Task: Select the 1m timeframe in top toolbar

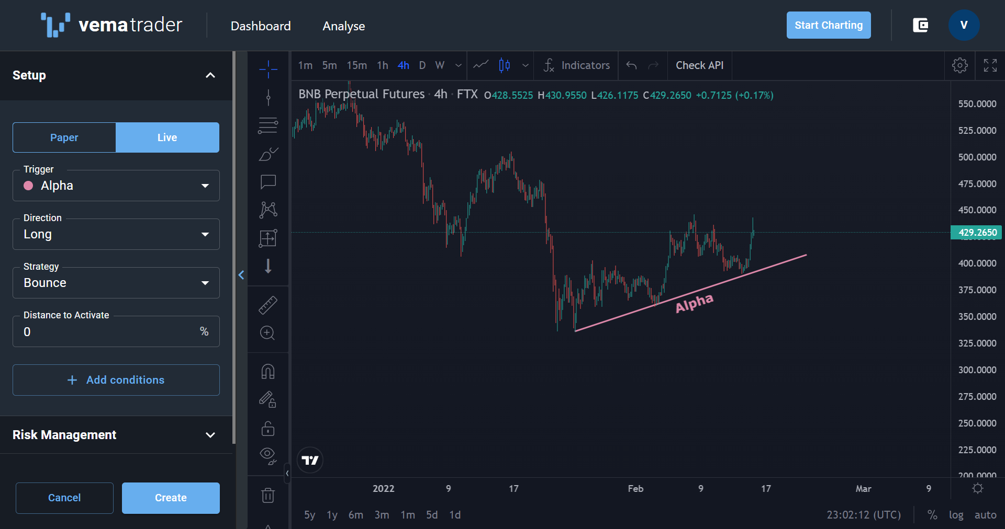Action: click(305, 65)
